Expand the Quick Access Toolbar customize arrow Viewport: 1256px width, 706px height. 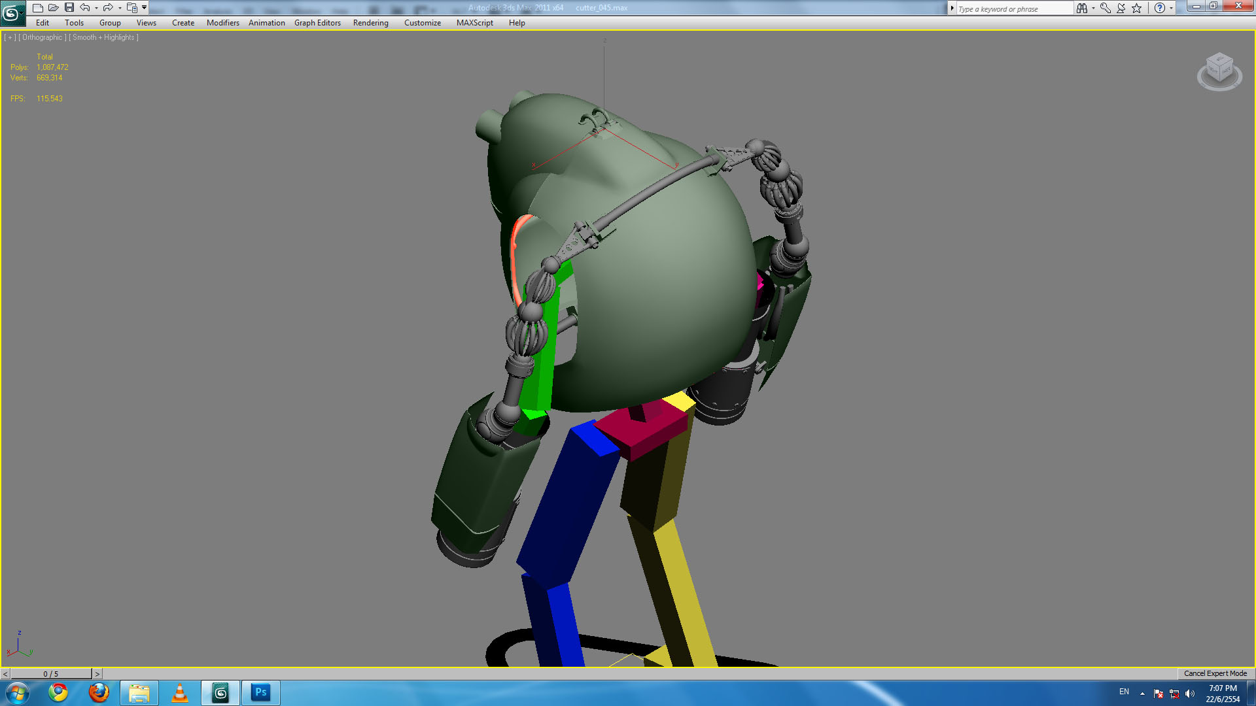click(x=145, y=8)
